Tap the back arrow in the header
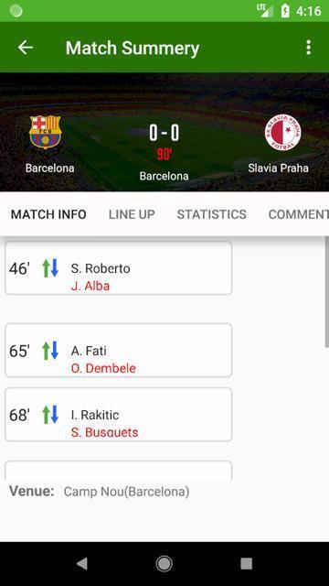 tap(26, 48)
